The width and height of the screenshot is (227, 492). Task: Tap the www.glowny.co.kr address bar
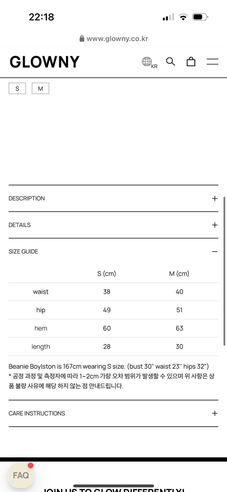117,39
